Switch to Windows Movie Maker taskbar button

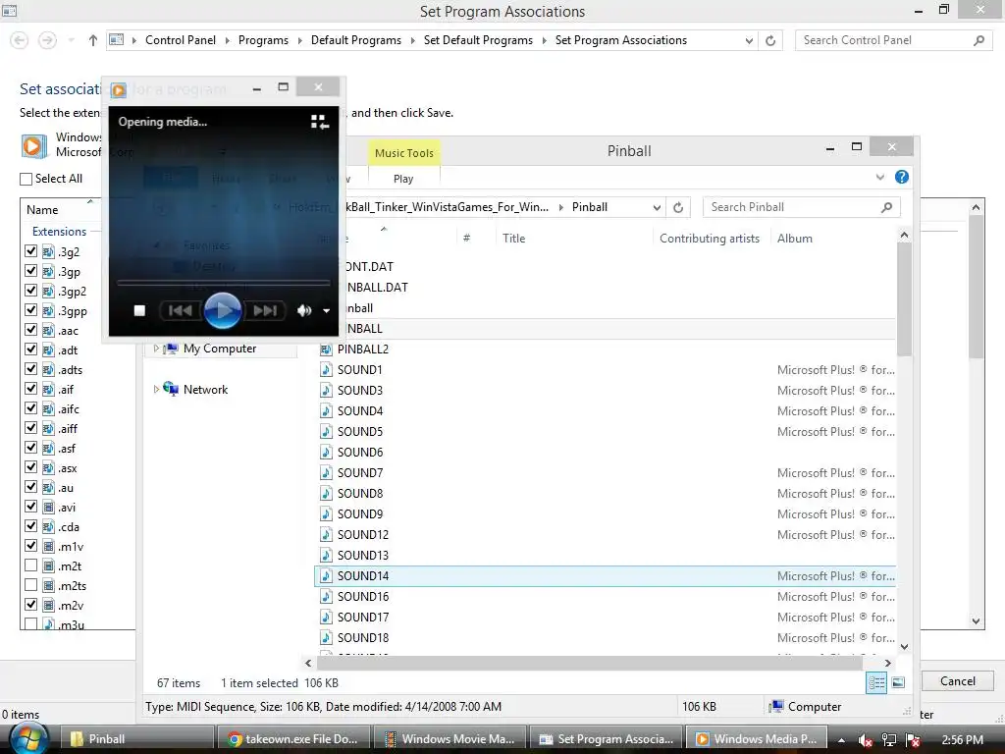click(x=450, y=739)
